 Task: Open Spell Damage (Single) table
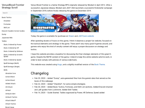point(12,67)
